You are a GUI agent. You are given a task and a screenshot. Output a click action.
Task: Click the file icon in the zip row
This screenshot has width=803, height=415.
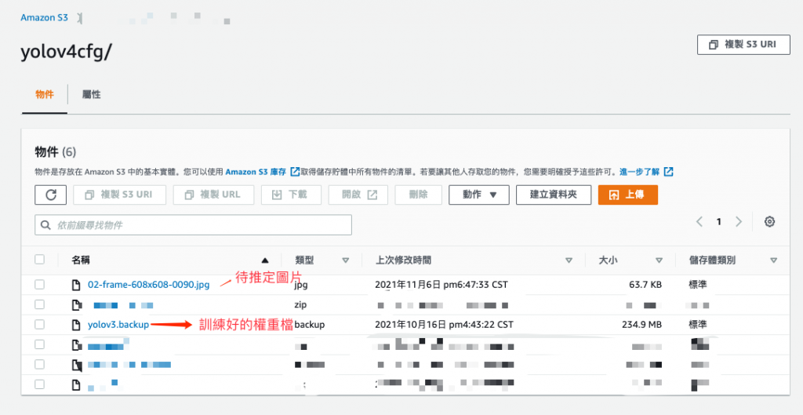click(x=76, y=305)
